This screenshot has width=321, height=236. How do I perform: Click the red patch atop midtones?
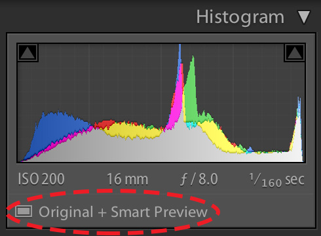pyautogui.click(x=104, y=125)
